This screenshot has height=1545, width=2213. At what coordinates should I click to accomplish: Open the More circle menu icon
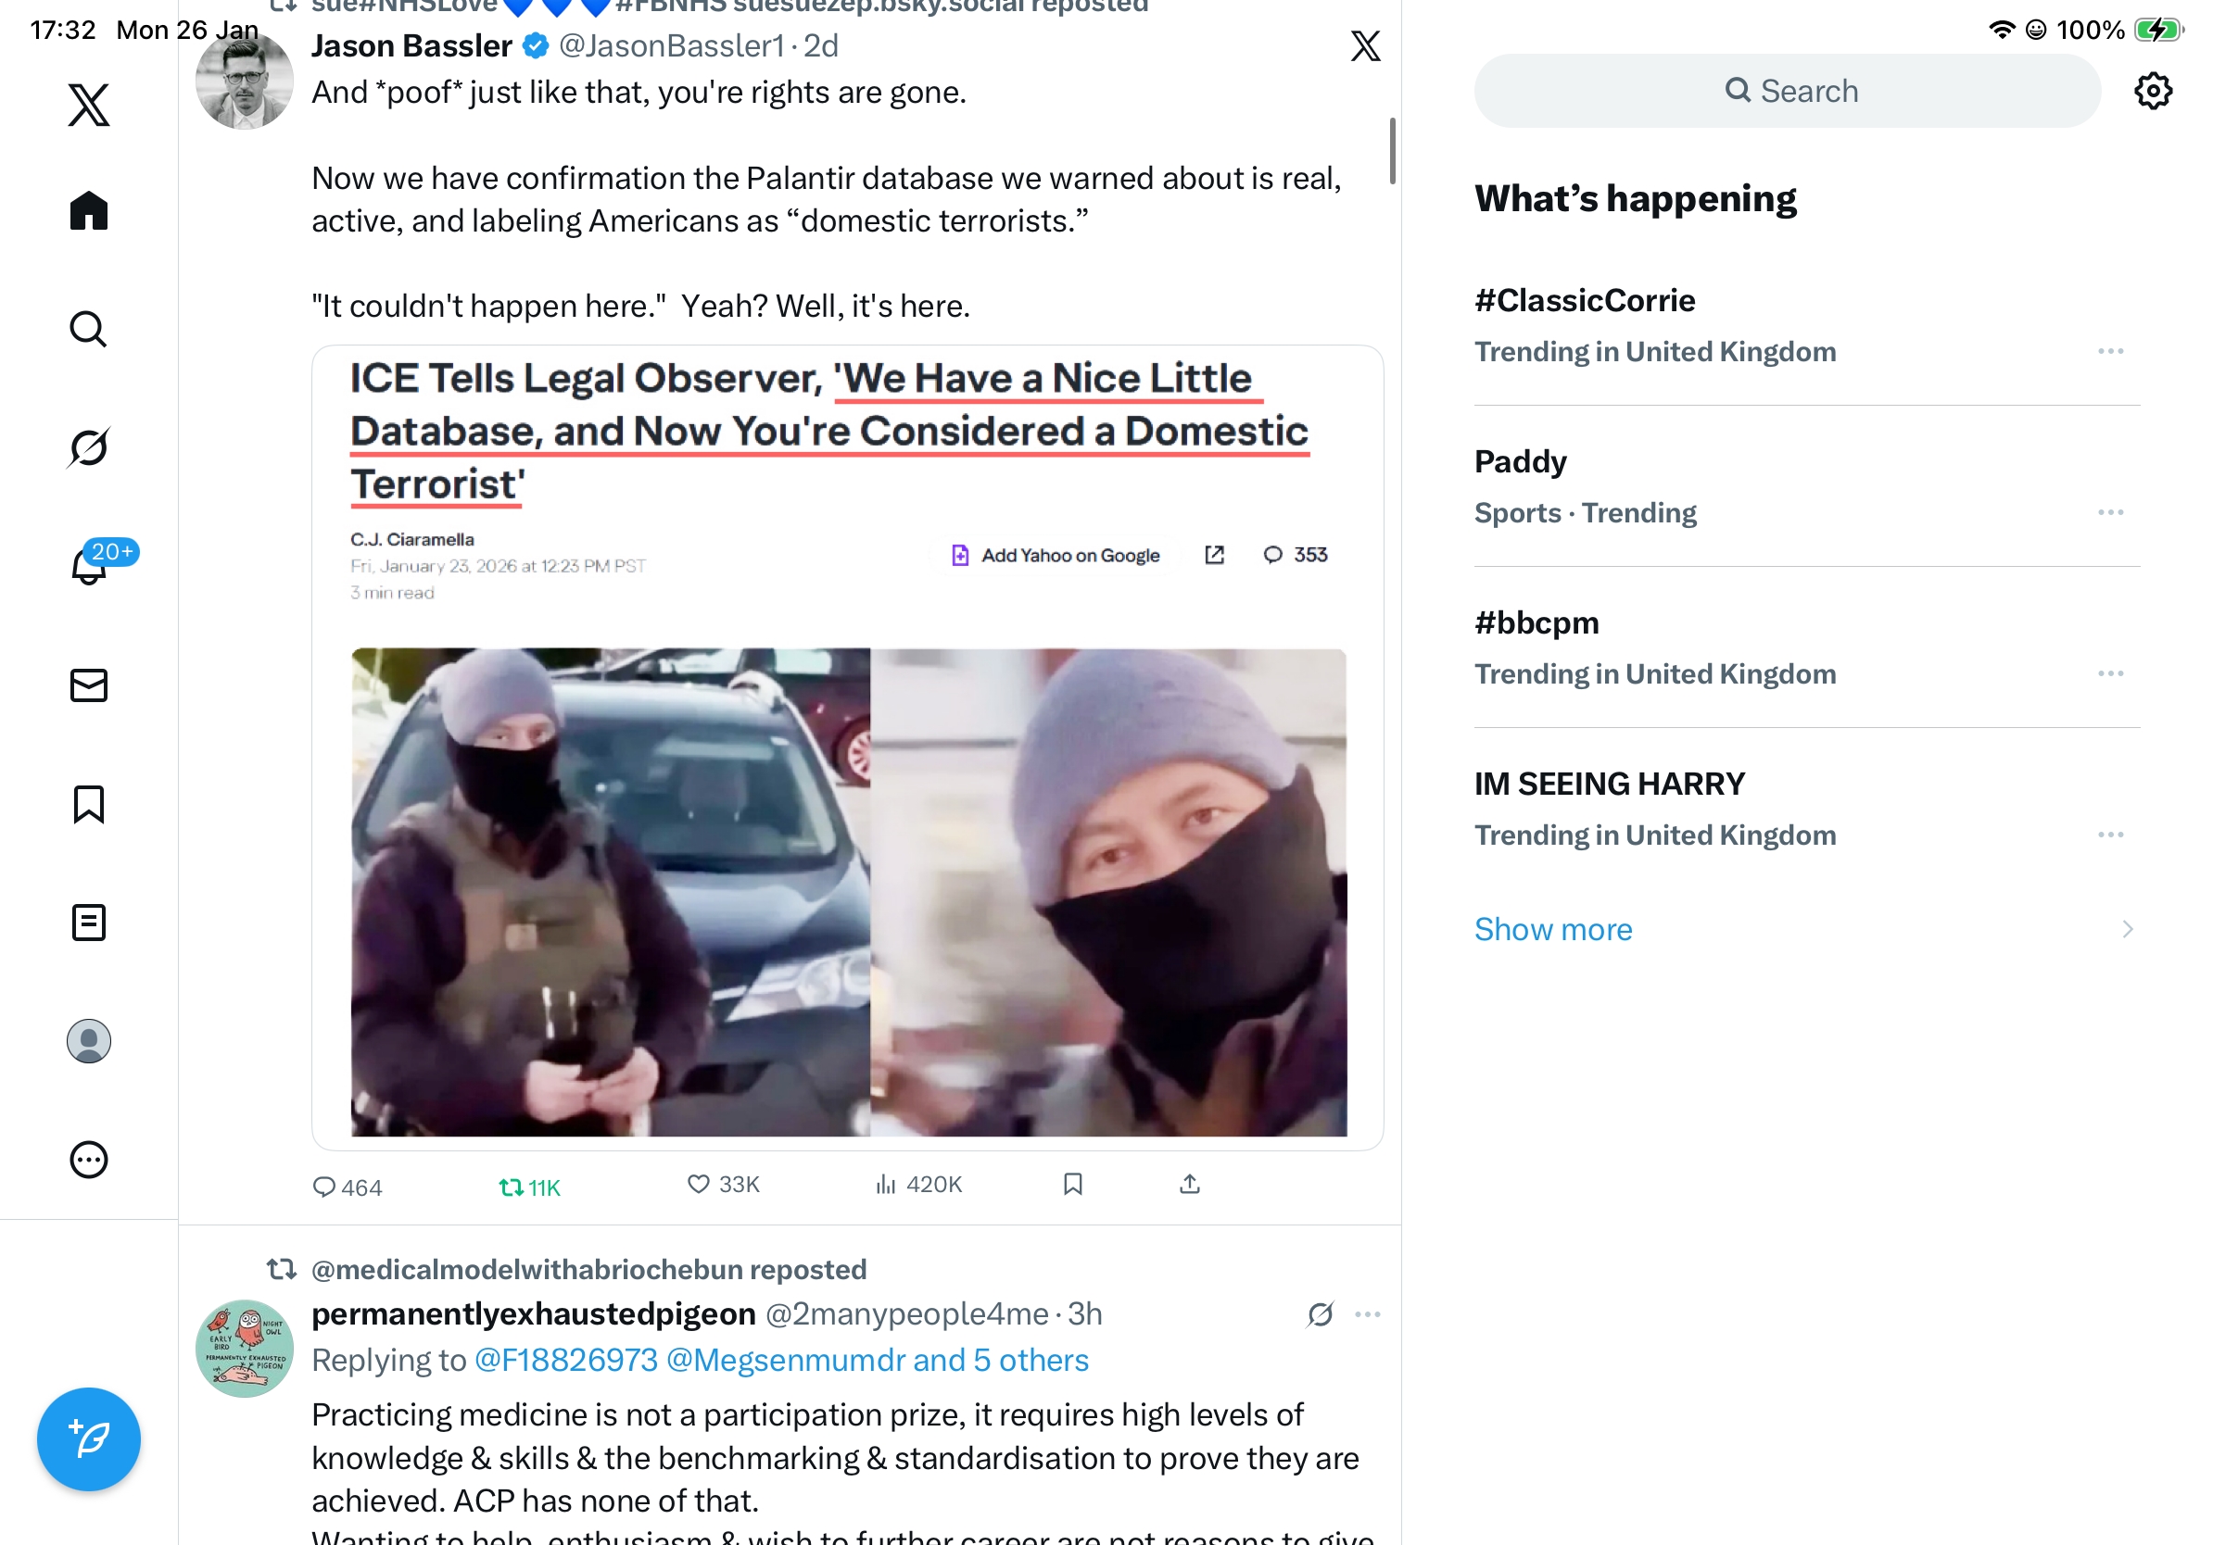[x=89, y=1159]
